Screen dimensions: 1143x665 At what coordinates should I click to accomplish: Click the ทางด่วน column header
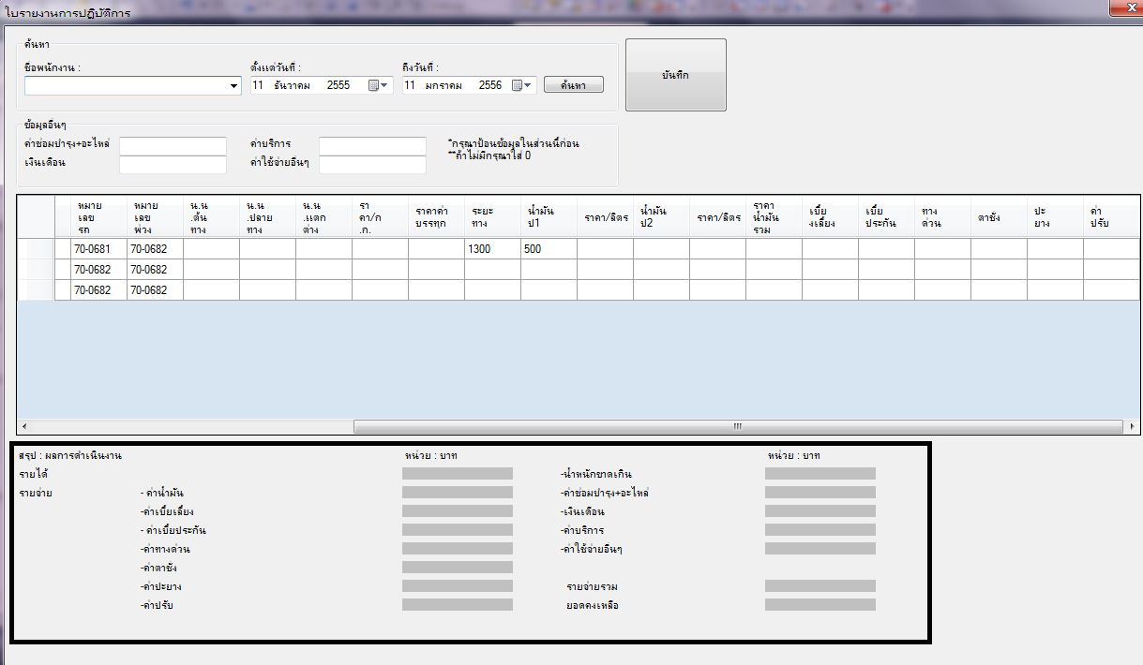point(942,216)
